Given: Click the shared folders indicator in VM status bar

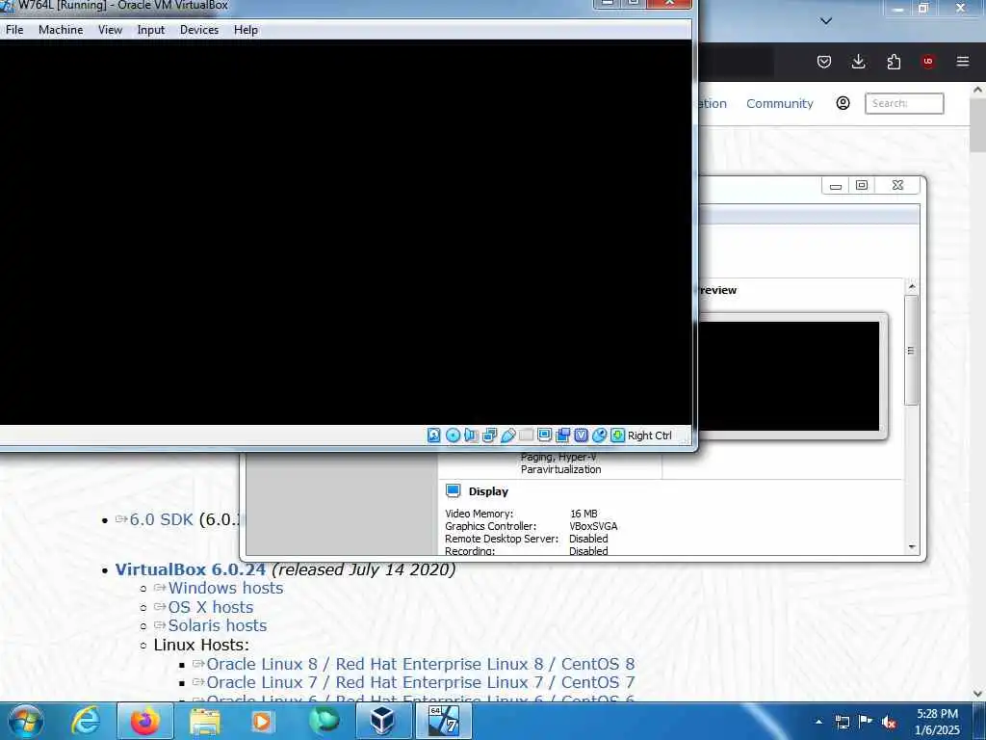Looking at the screenshot, I should pyautogui.click(x=527, y=436).
